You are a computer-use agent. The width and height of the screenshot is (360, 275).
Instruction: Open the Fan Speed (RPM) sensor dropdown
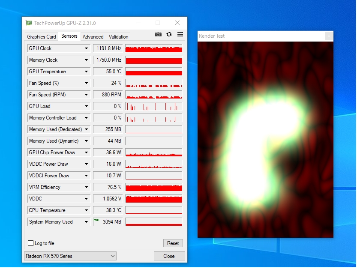click(86, 95)
